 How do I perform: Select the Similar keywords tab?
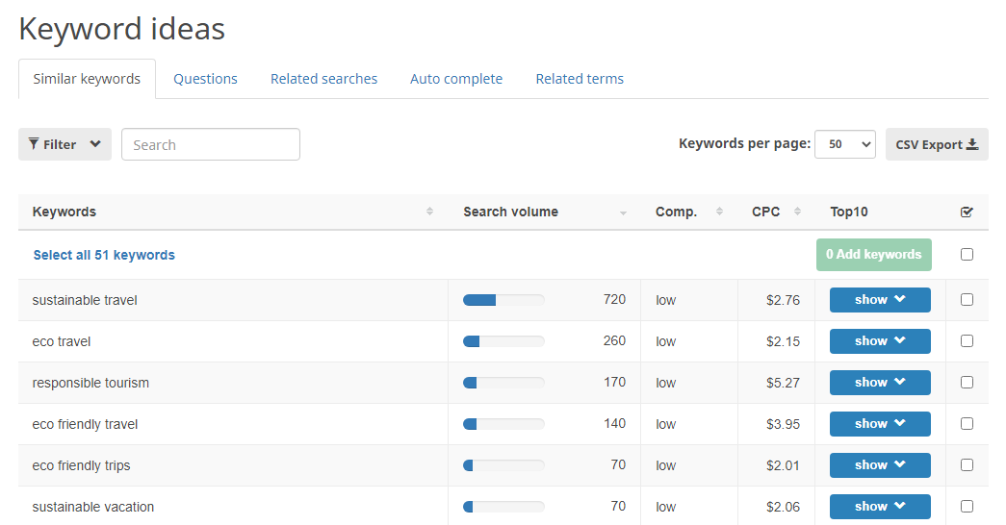coord(87,79)
